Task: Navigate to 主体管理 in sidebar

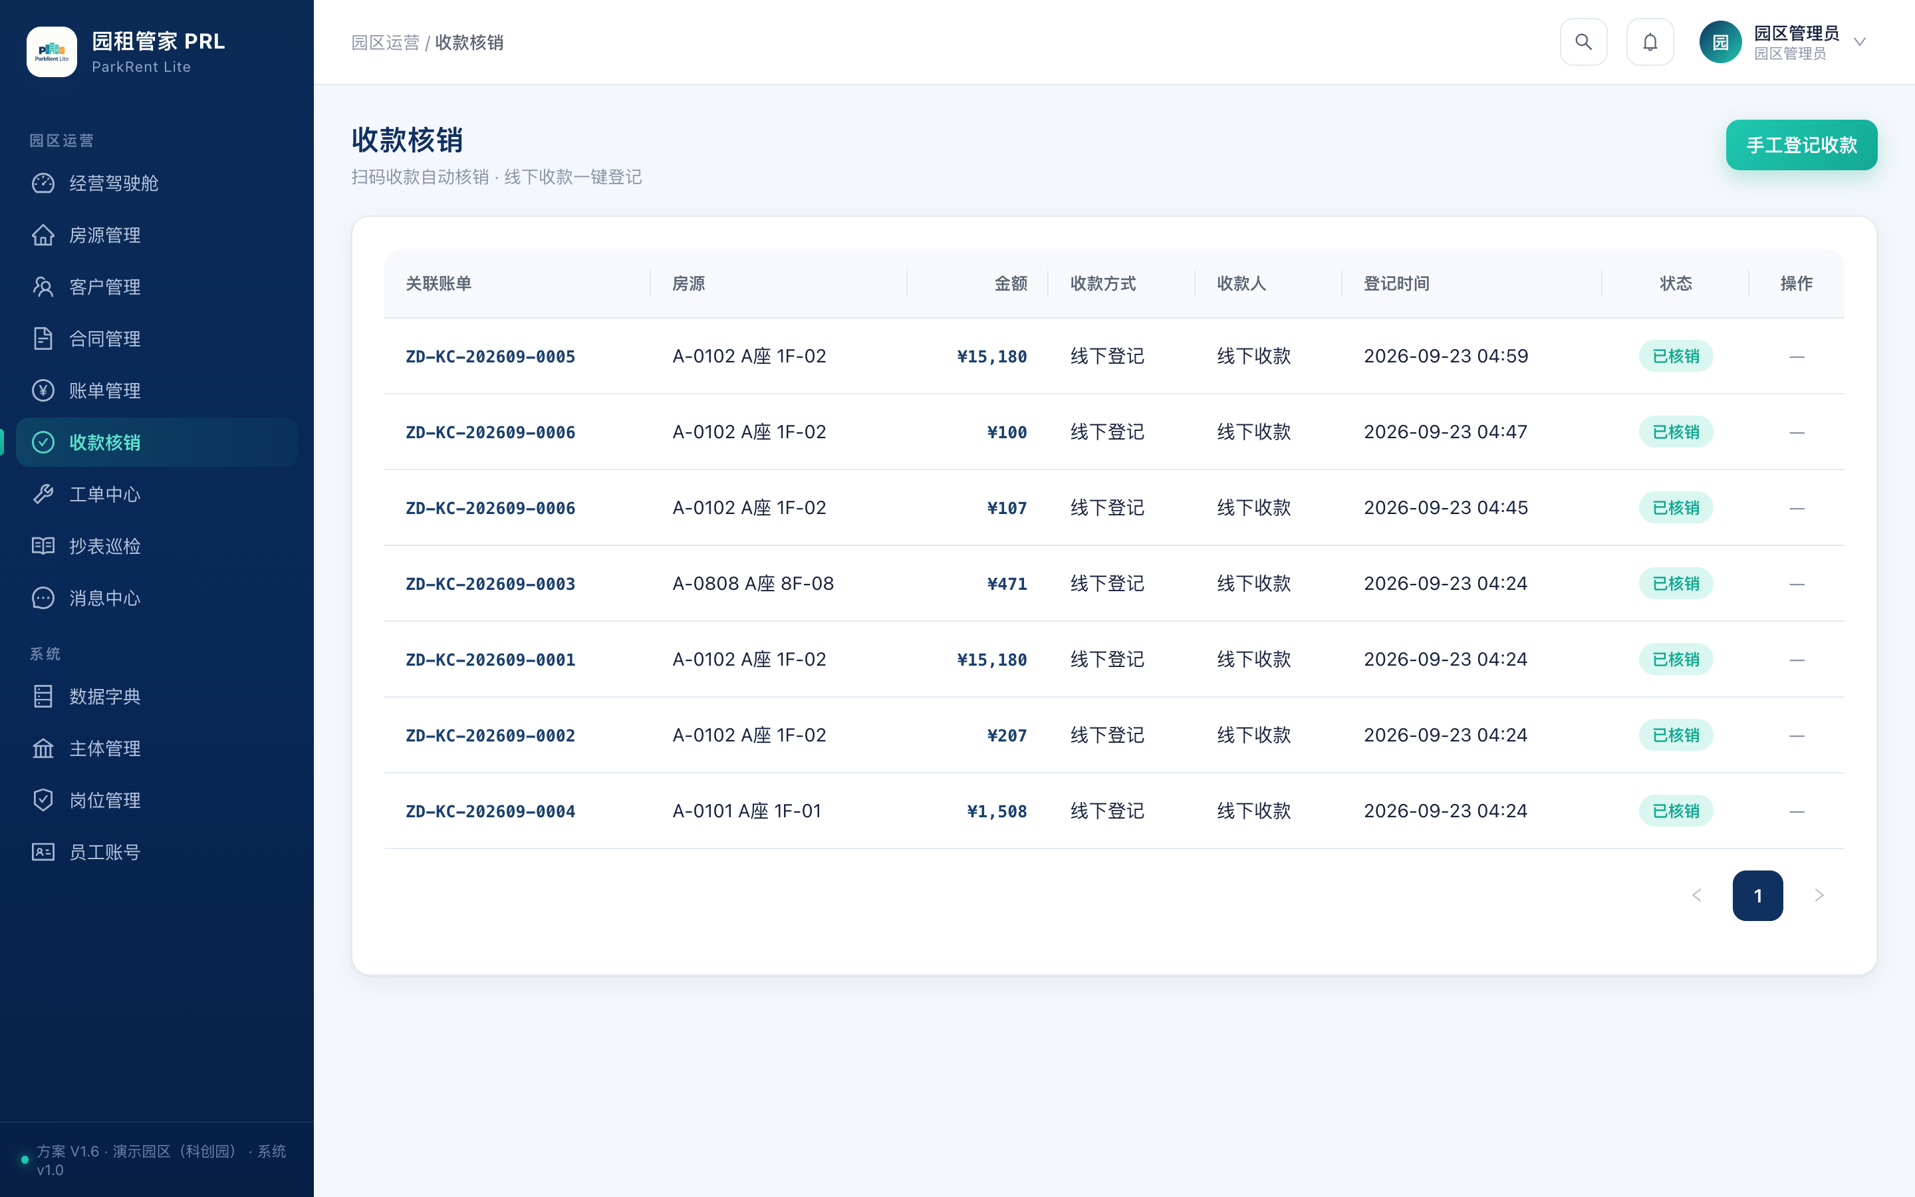Action: click(x=157, y=748)
